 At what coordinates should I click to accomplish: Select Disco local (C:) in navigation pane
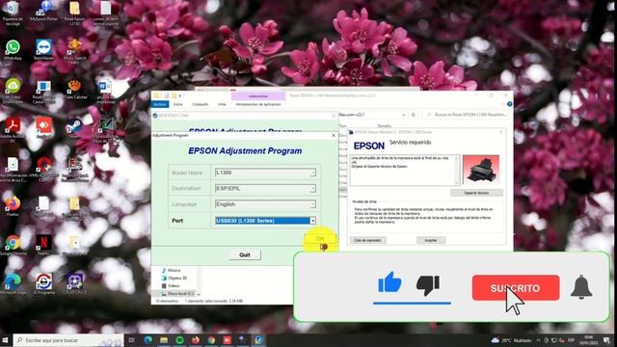(177, 294)
